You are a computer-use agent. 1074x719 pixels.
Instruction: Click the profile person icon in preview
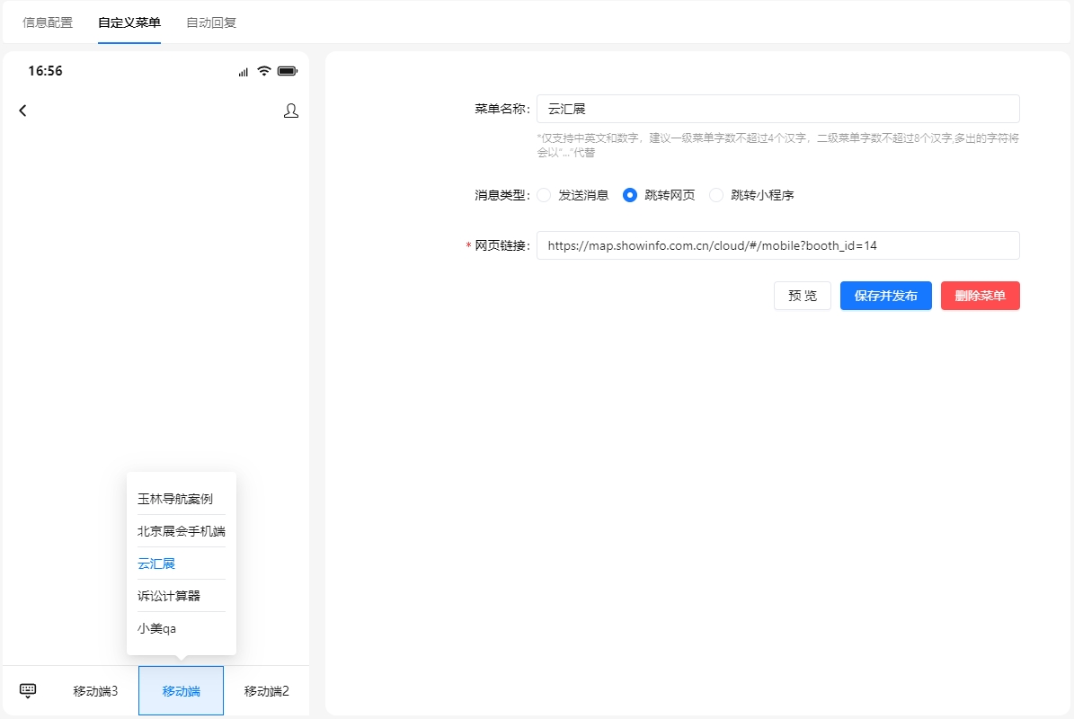click(290, 111)
